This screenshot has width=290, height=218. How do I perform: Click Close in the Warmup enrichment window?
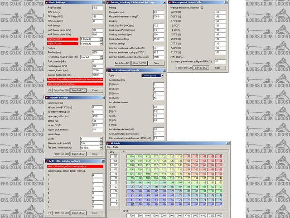tap(217, 68)
